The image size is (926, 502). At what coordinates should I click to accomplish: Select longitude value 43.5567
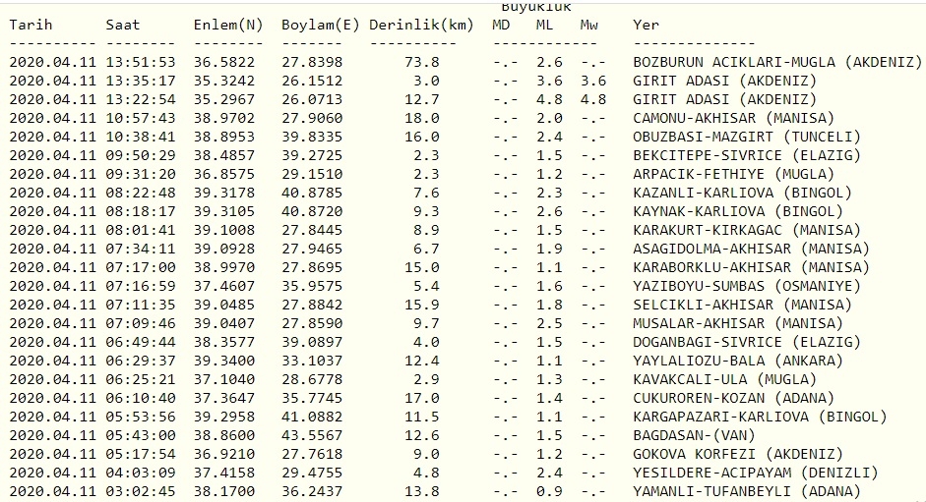[x=314, y=435]
